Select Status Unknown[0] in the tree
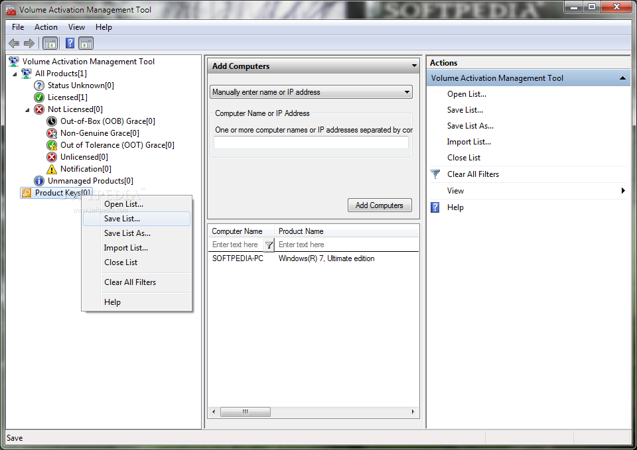 coord(81,85)
